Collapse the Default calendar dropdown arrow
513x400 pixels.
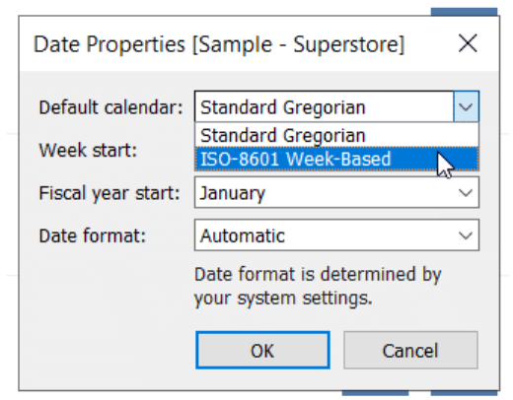pyautogui.click(x=466, y=107)
